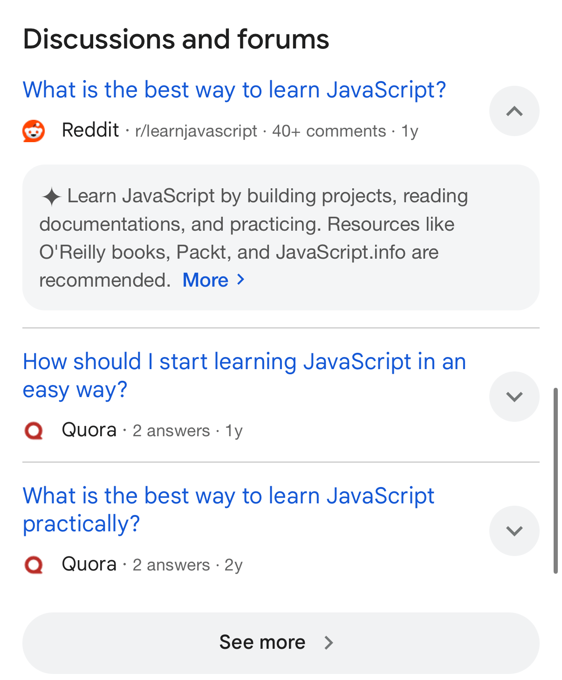Open 'best way to learn JavaScript practically' link

click(228, 496)
